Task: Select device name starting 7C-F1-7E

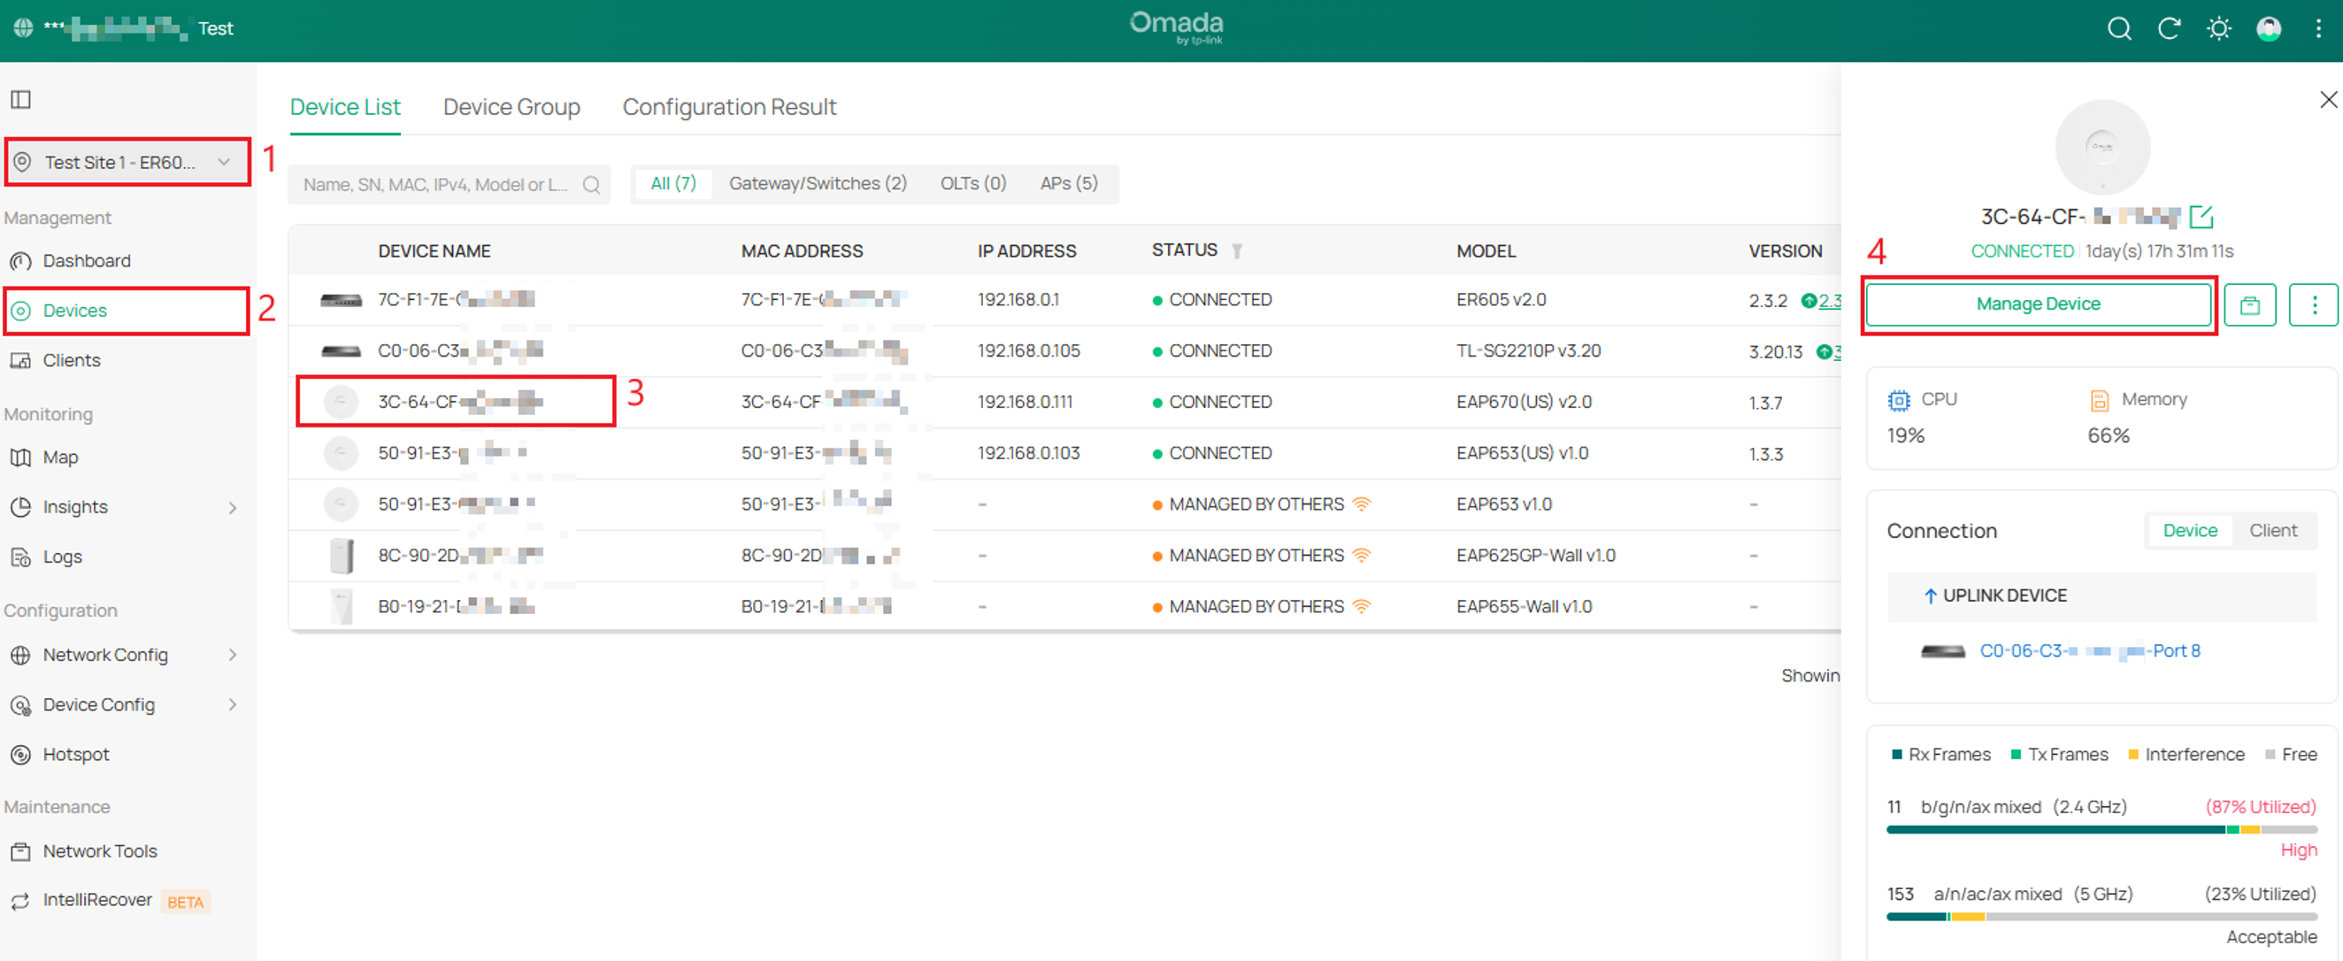Action: coord(456,300)
